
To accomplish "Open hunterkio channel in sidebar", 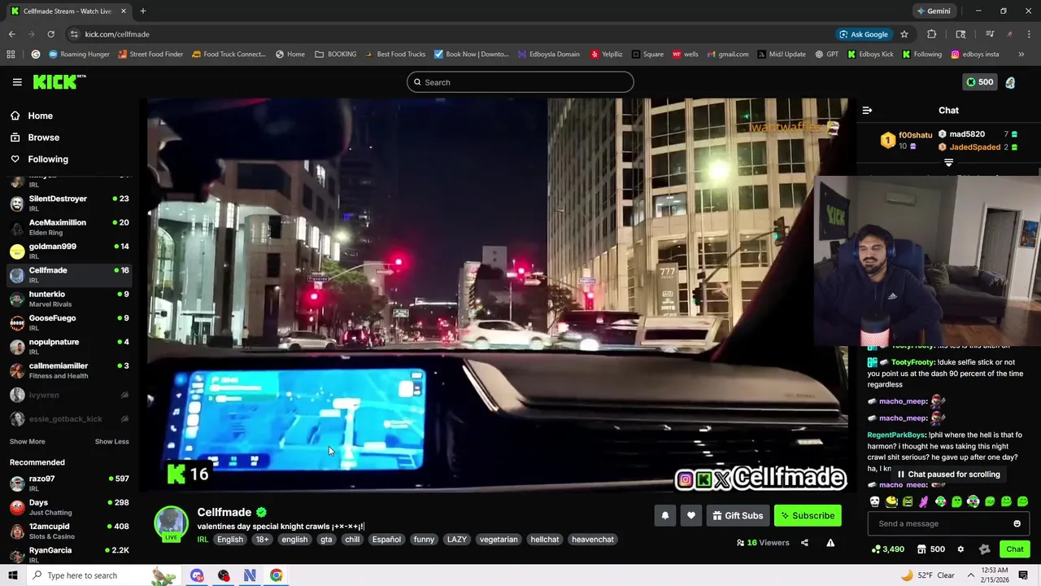I will pos(68,299).
